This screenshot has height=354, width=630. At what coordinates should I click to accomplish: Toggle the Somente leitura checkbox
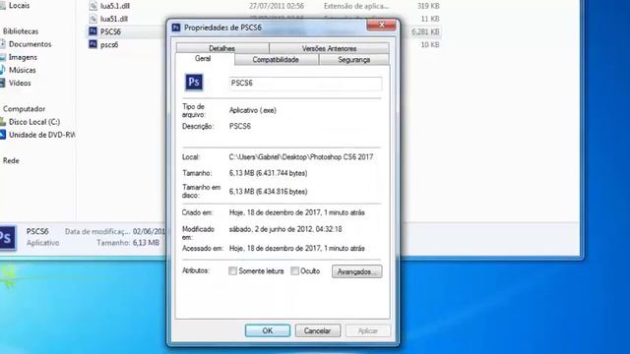[232, 271]
